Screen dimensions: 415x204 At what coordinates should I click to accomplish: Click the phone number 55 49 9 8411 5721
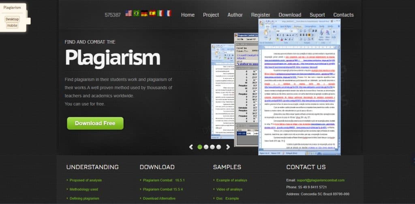(312, 187)
